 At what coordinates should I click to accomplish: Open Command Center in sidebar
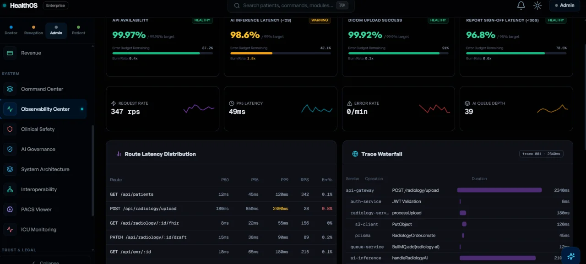pyautogui.click(x=43, y=89)
